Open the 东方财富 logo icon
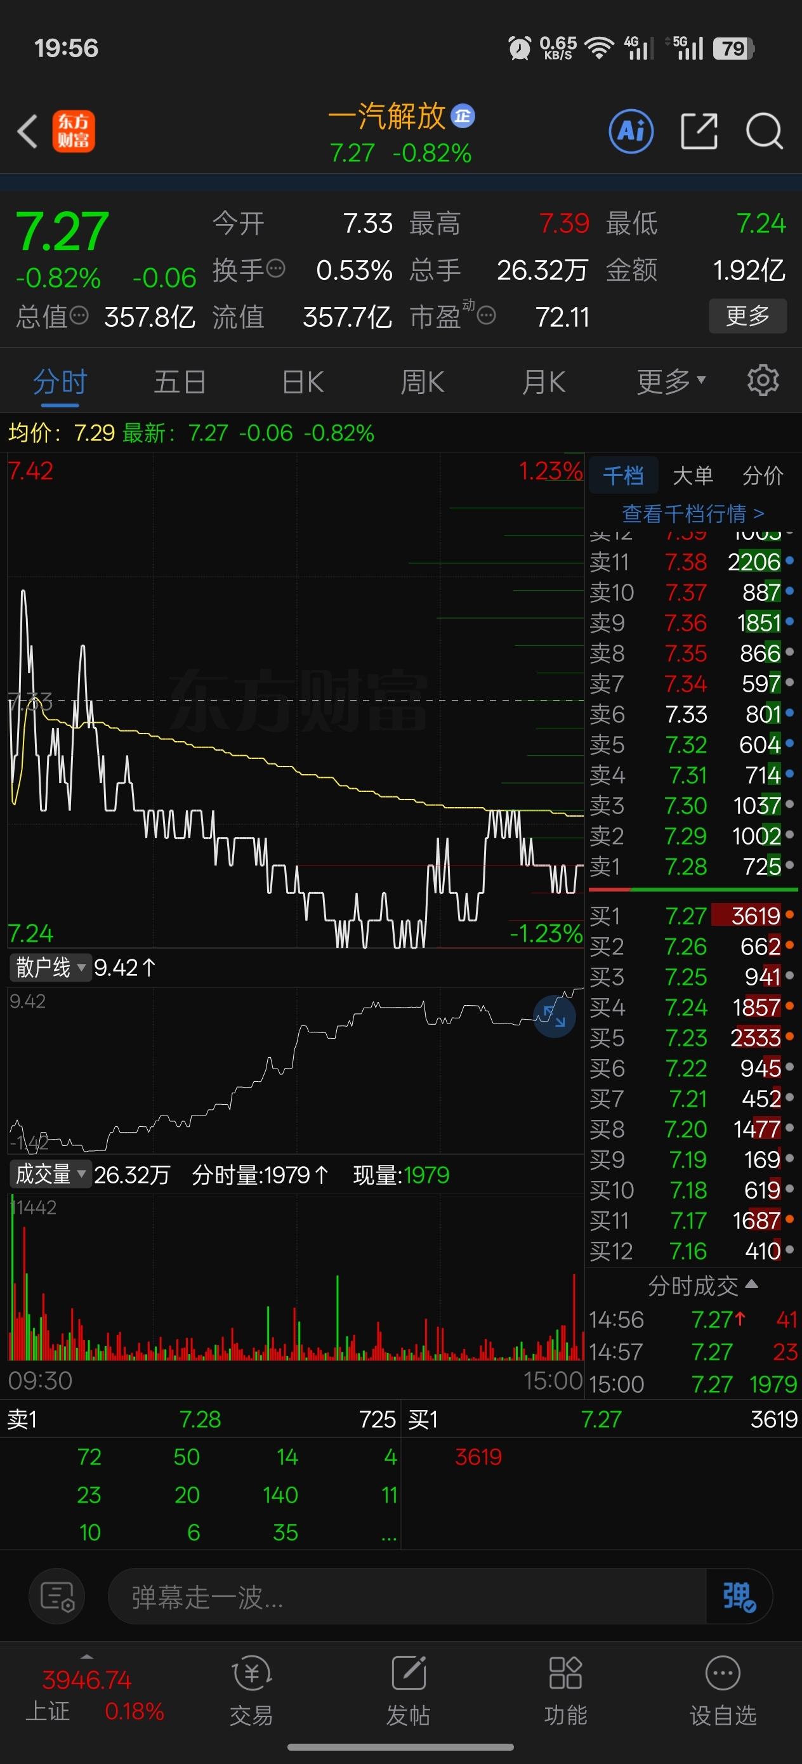802x1764 pixels. pos(74,131)
